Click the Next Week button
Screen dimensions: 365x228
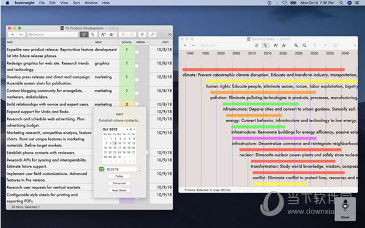pos(119,190)
